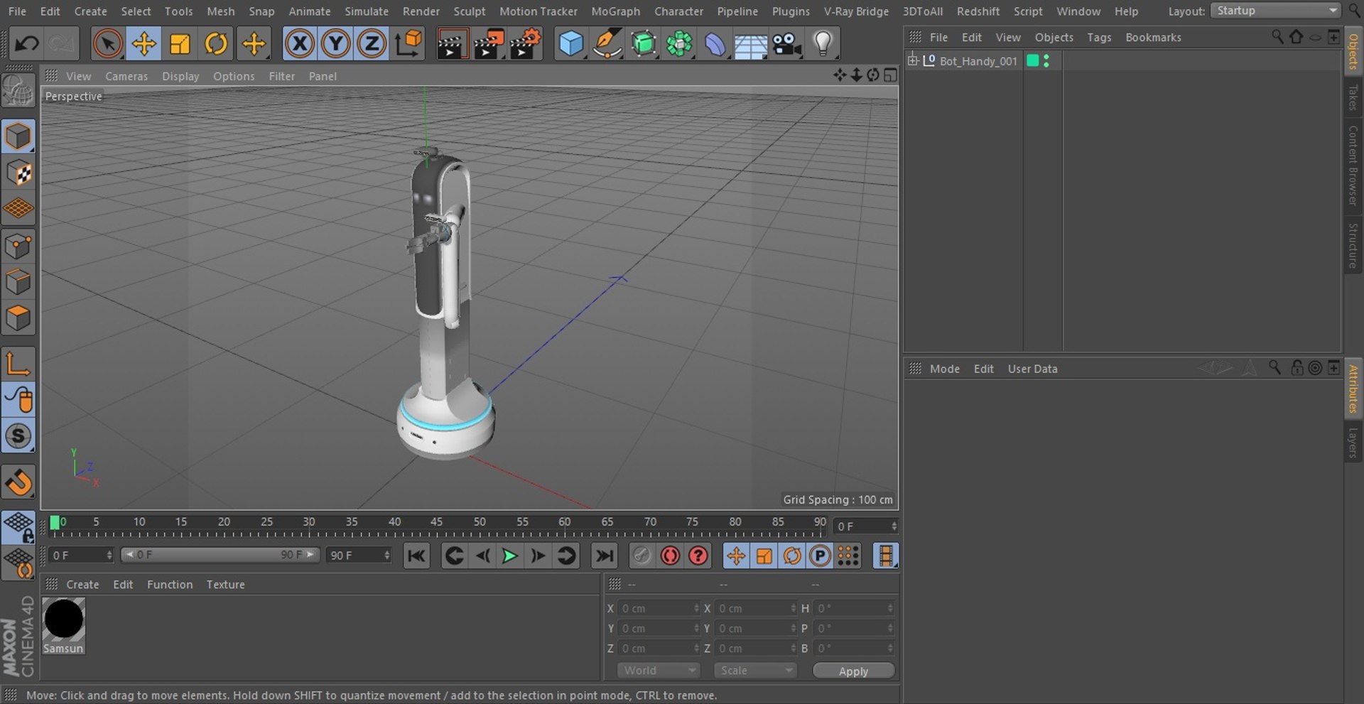Switch to Layers side tab
Viewport: 1364px width, 704px height.
[1353, 443]
